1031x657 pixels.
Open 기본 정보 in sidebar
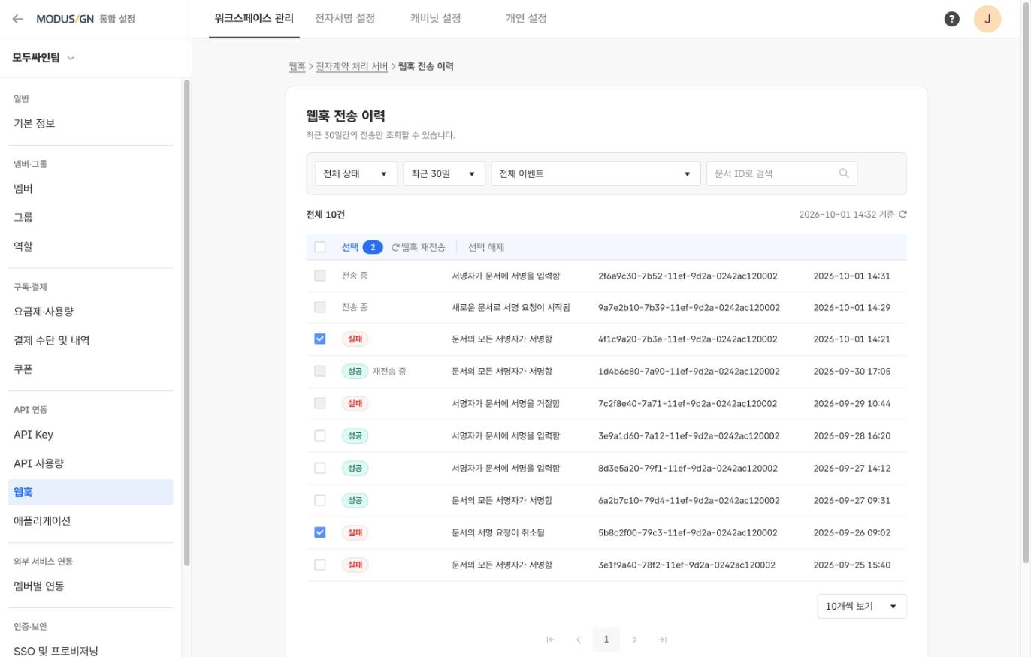point(90,123)
